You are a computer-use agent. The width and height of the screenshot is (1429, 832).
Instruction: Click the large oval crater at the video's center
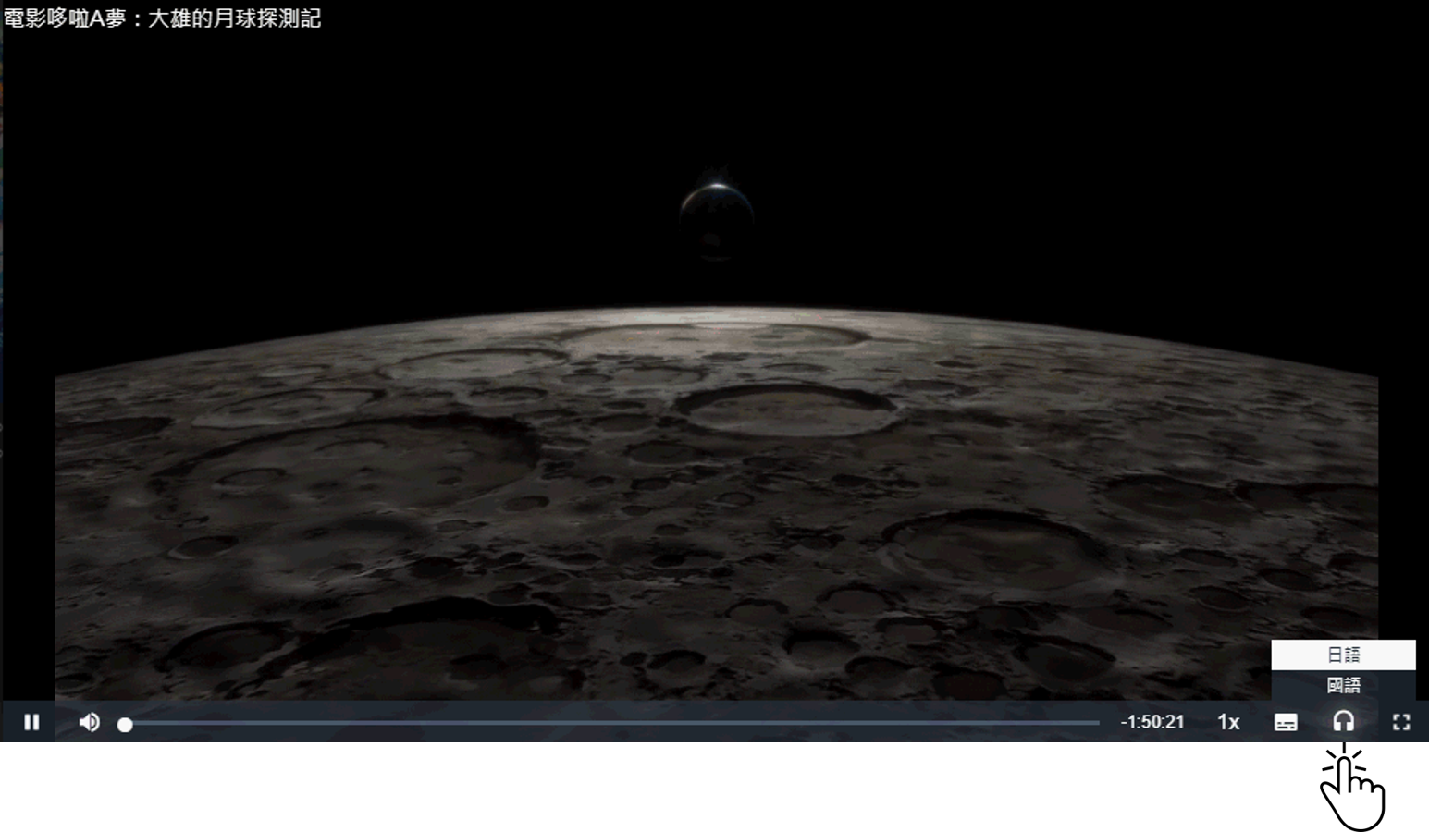[786, 411]
